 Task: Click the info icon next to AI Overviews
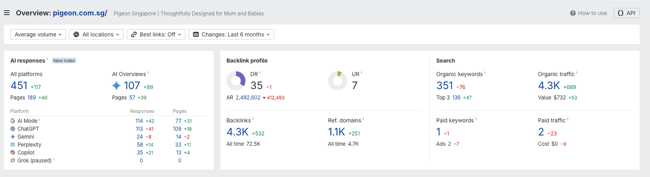(x=148, y=73)
